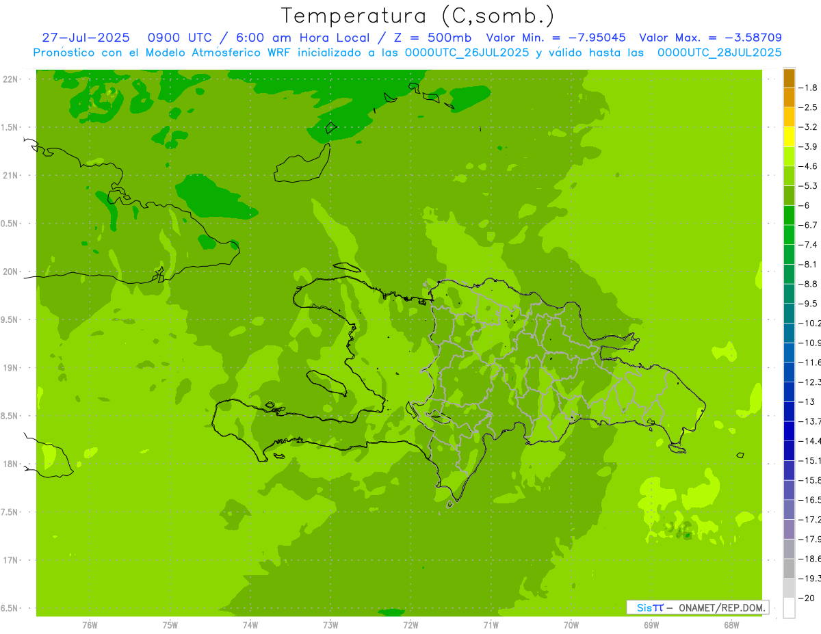821x634 pixels.
Task: Pick the white swatch below -20
Action: (790, 608)
